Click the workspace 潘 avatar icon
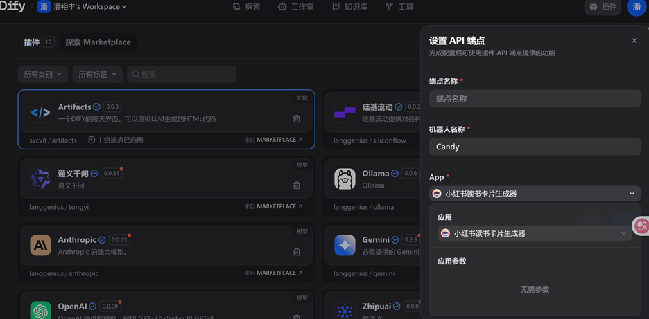Viewport: 649px width, 319px height. tap(44, 7)
